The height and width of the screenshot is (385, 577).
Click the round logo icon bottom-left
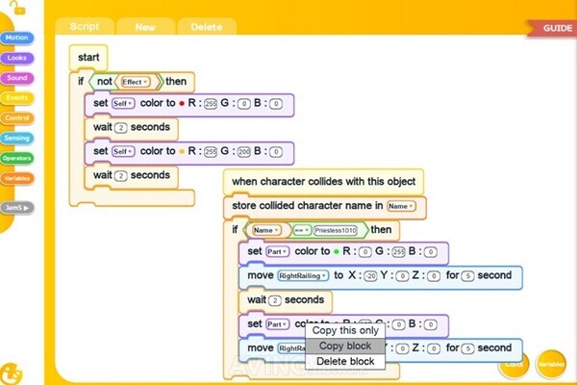point(11,372)
